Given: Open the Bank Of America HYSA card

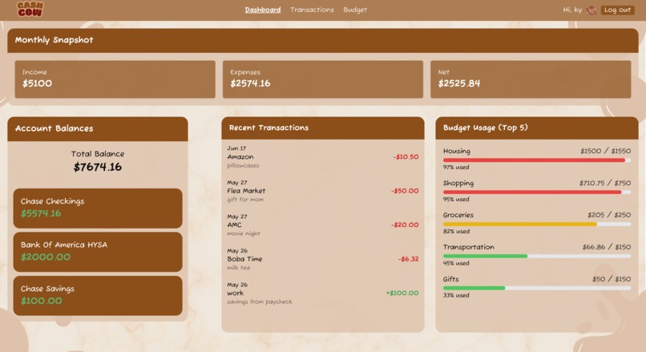Looking at the screenshot, I should (x=98, y=252).
